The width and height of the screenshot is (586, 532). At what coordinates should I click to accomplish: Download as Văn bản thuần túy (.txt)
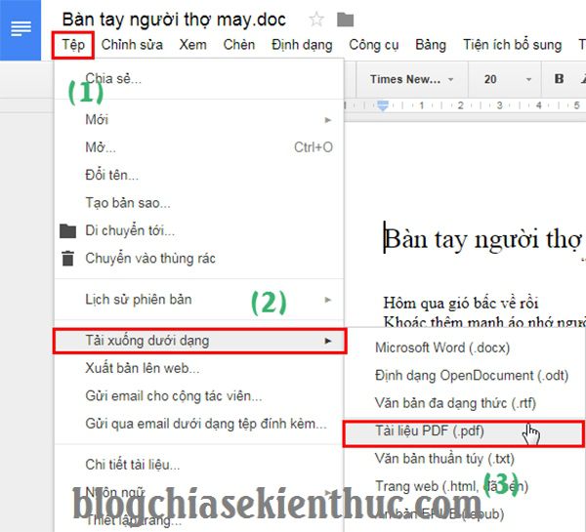pyautogui.click(x=465, y=459)
